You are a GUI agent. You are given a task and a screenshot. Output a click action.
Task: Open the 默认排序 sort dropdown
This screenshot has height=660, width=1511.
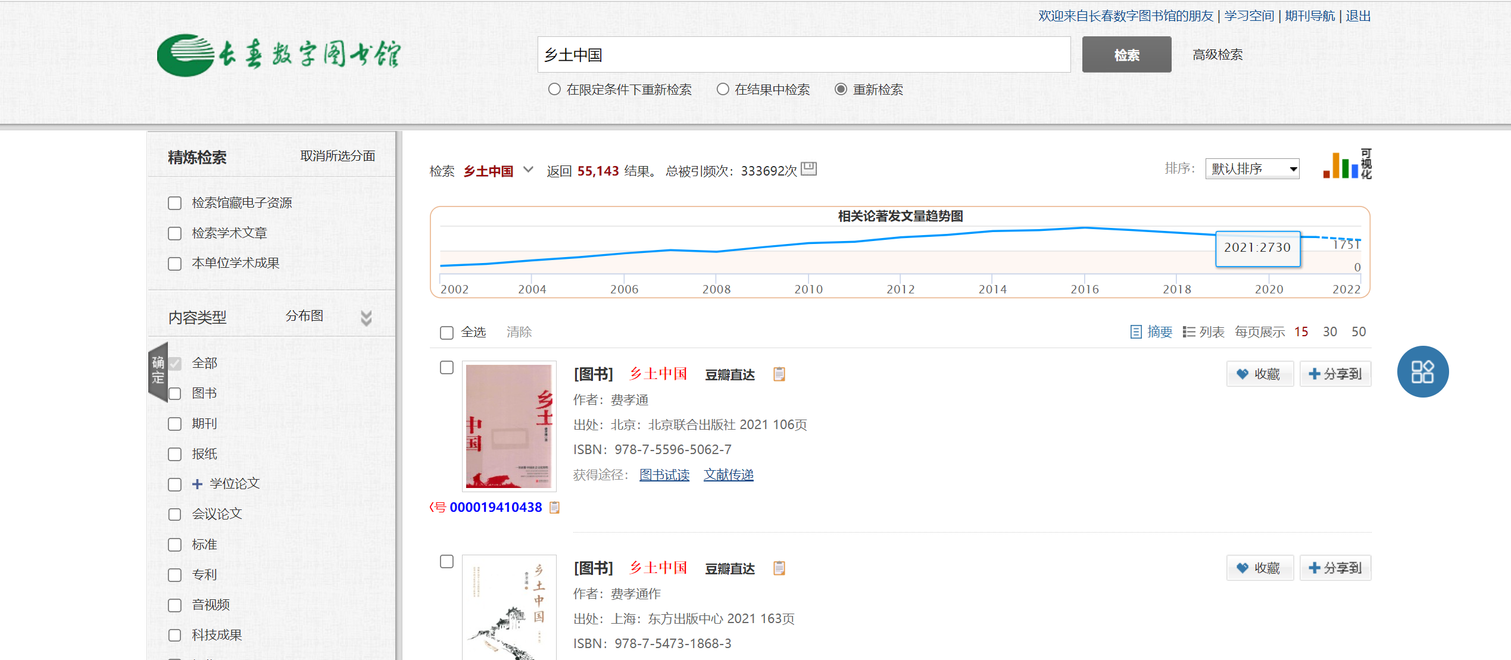(1251, 168)
